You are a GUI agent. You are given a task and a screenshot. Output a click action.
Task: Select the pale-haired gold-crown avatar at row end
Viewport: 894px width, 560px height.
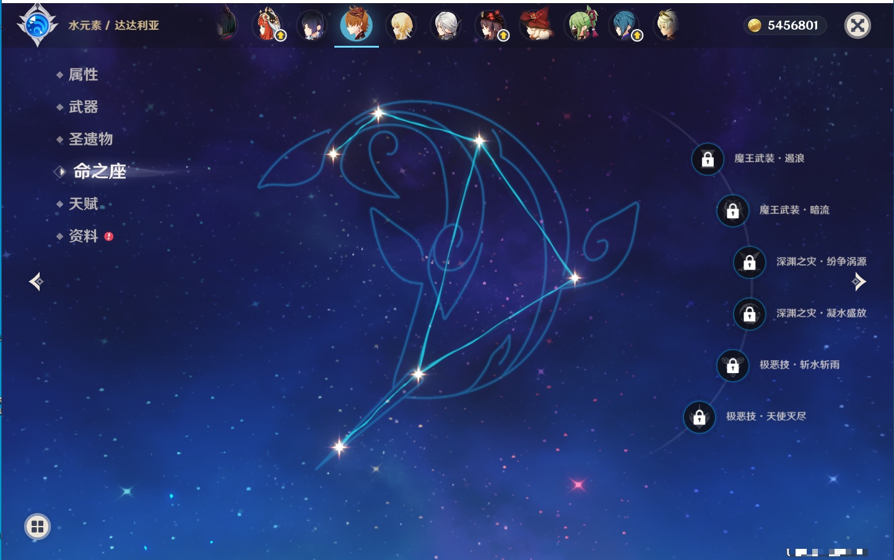tap(667, 25)
